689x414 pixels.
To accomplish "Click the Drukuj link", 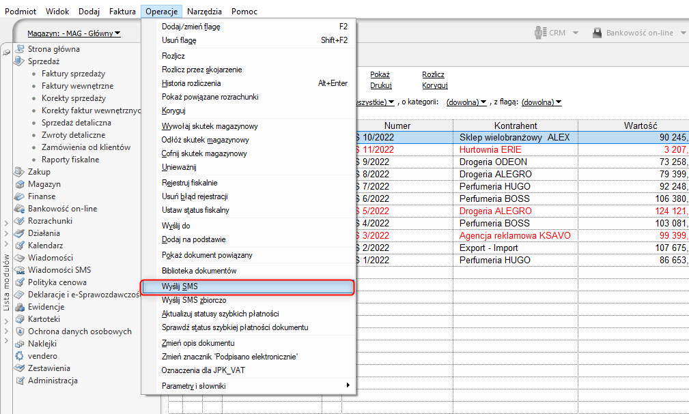I will (x=381, y=86).
